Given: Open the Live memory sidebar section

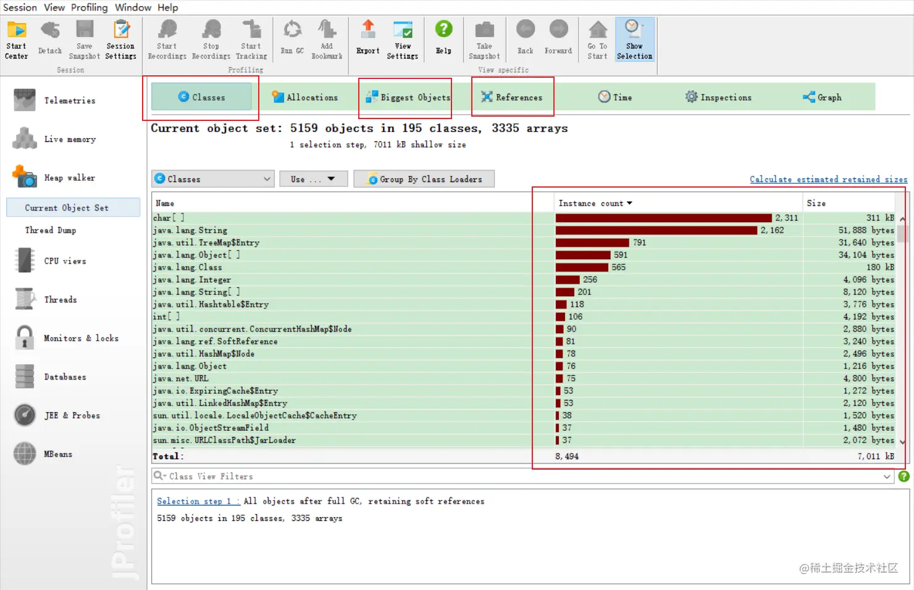Looking at the screenshot, I should coord(70,139).
